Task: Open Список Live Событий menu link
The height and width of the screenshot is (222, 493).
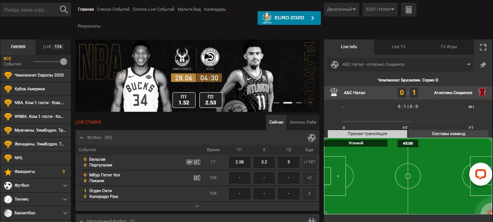Action: (154, 9)
